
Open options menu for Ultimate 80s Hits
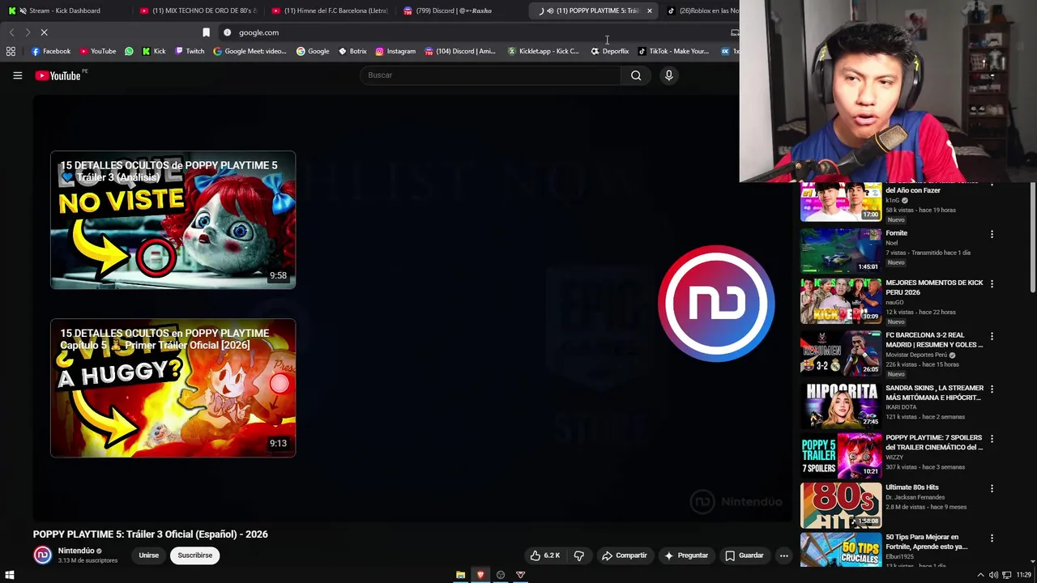992,488
